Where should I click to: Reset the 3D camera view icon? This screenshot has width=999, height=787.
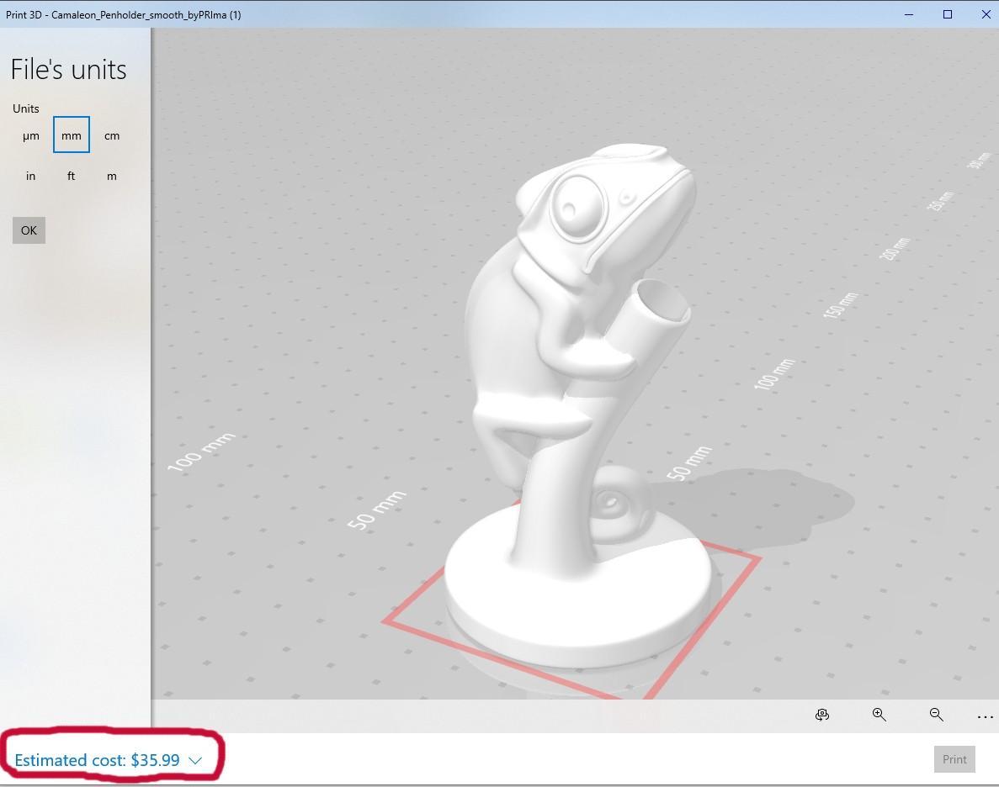(x=822, y=715)
